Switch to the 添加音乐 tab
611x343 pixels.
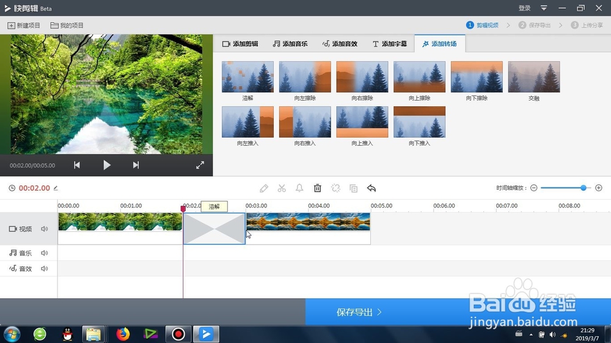coord(290,43)
